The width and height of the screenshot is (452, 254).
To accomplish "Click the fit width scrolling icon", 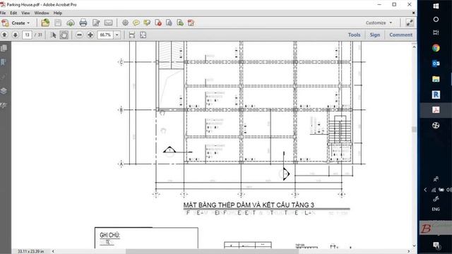I will click(132, 35).
